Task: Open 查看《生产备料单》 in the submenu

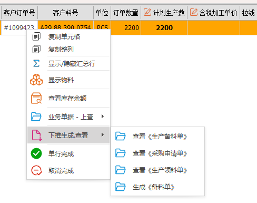Action: click(x=157, y=136)
